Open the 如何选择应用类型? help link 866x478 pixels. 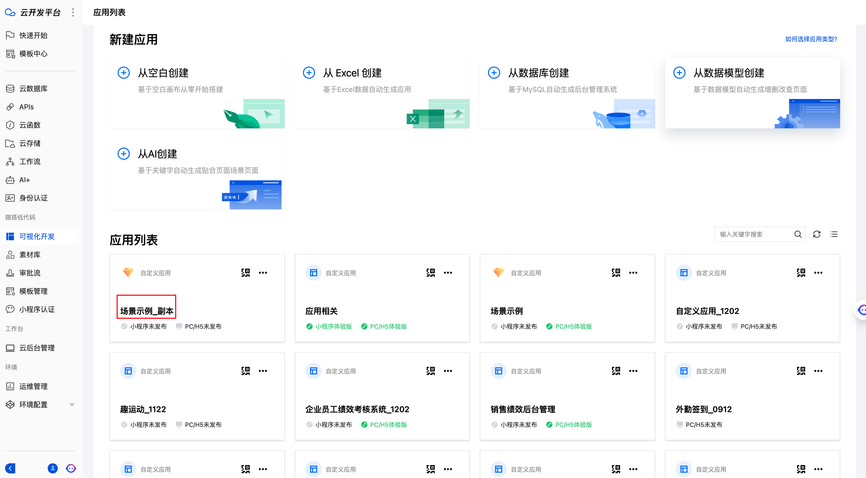tap(811, 39)
